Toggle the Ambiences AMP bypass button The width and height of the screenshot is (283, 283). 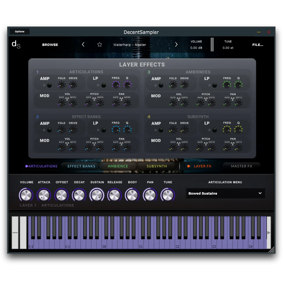coord(161,85)
